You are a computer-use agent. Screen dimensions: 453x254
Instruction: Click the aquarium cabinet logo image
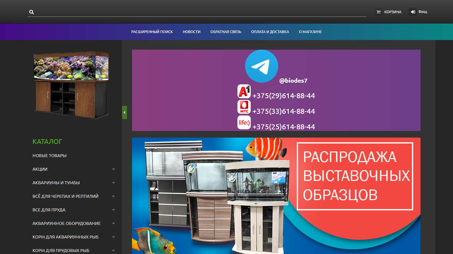[x=71, y=85]
